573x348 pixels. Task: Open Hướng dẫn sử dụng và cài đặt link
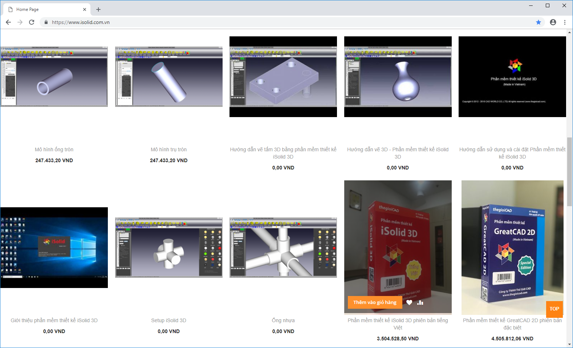point(512,153)
